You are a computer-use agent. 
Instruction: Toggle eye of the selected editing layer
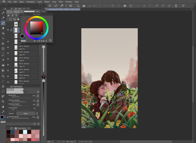click(x=8, y=30)
